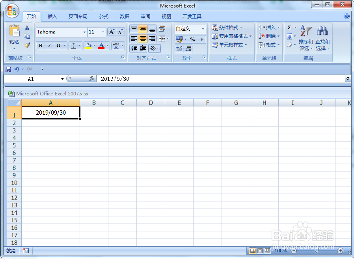
Task: Apply percent style
Action: (x=192, y=39)
